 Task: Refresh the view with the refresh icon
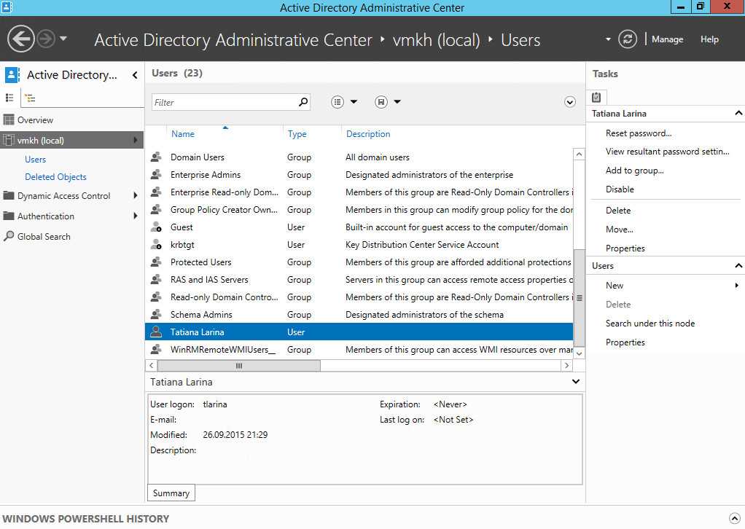[x=627, y=39]
